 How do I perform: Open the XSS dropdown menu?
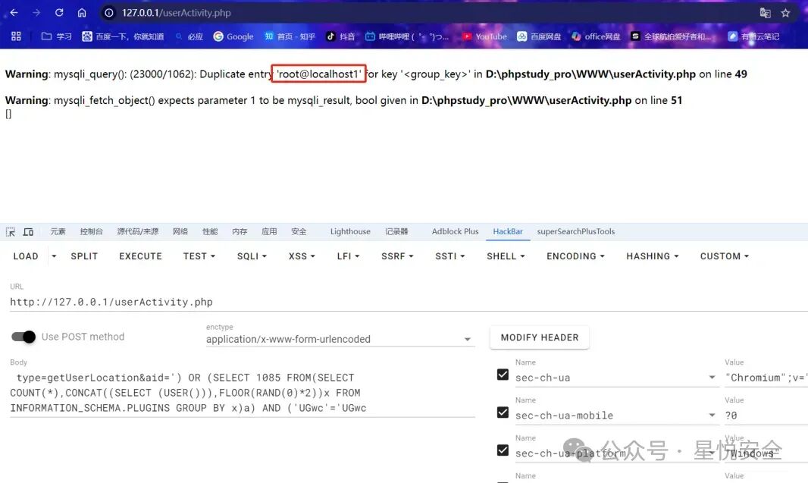pyautogui.click(x=302, y=256)
